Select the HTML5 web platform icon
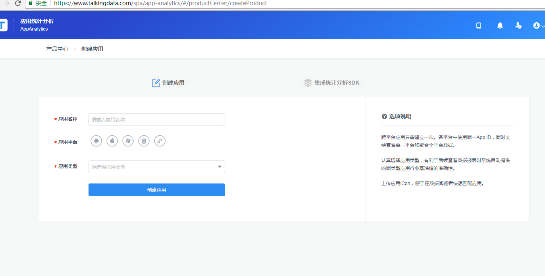 tap(144, 141)
